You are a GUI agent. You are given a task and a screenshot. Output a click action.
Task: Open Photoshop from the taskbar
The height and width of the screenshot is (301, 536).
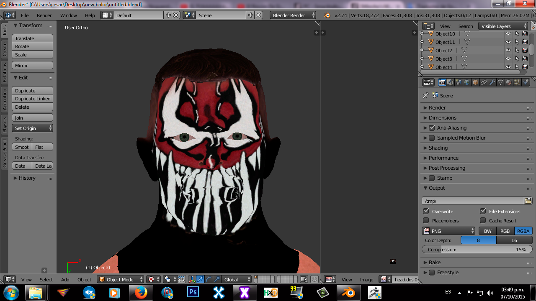point(193,293)
